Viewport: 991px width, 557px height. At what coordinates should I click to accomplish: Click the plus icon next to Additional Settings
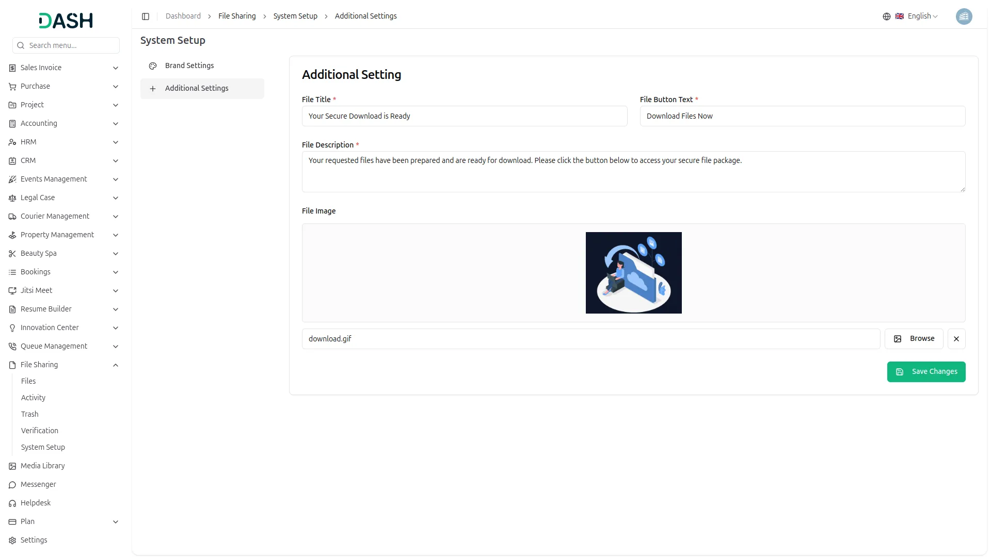click(x=152, y=88)
